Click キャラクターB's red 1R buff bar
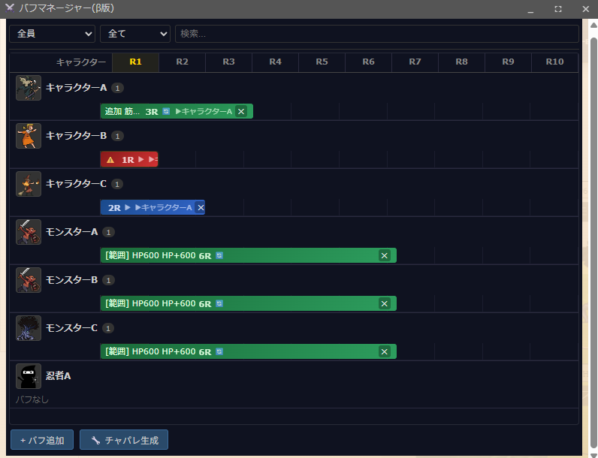Screen dimensions: 598x458 [x=129, y=160]
